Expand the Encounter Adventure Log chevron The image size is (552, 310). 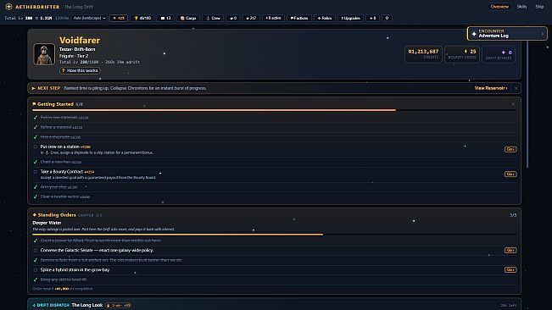coord(543,34)
